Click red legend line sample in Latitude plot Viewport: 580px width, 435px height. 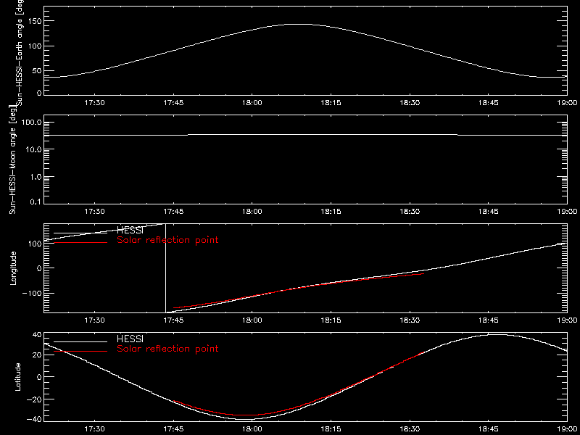80,351
